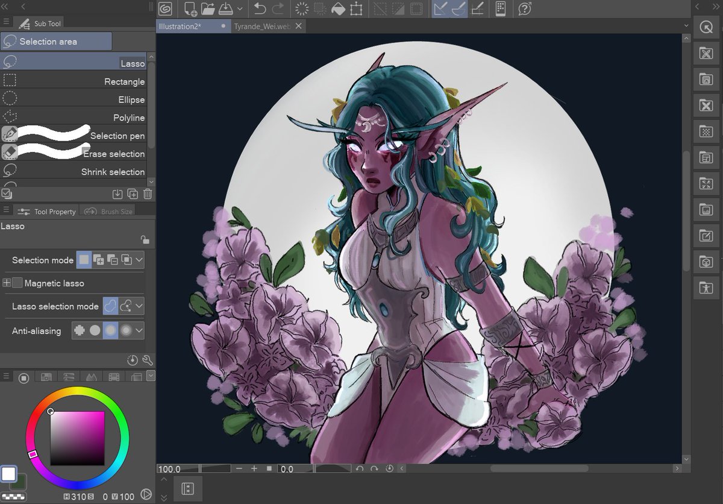This screenshot has width=723, height=504.
Task: Download sub tool materials from Assets
Action: tap(117, 194)
